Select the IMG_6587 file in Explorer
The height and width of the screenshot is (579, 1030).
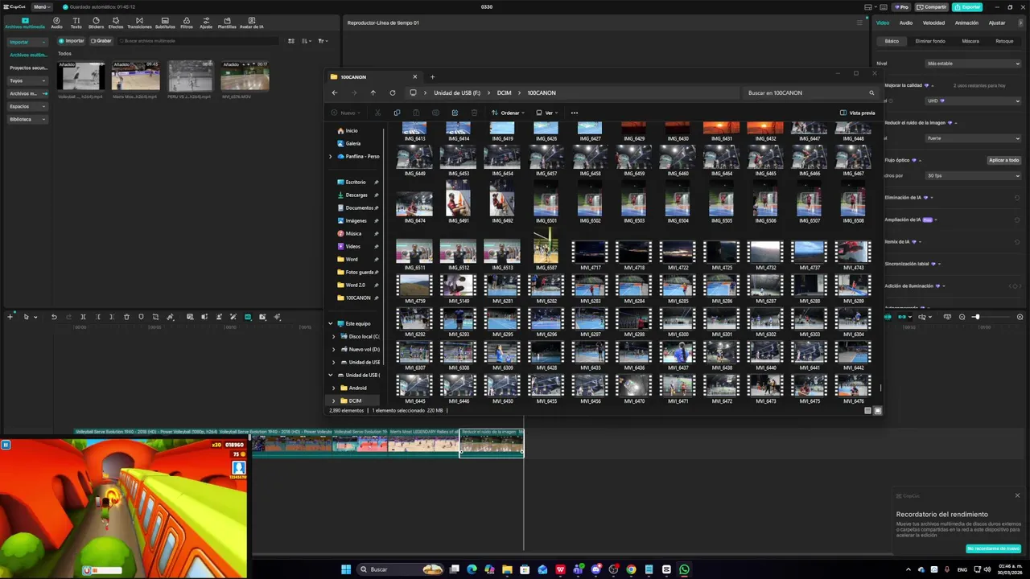(x=546, y=248)
